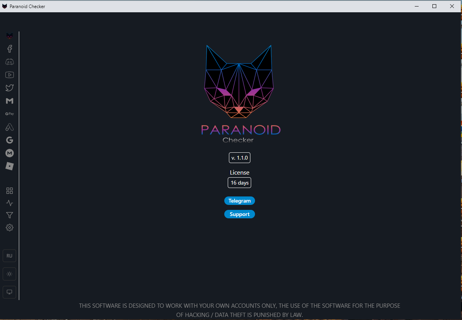Select the G Pay sidebar icon

(x=10, y=114)
